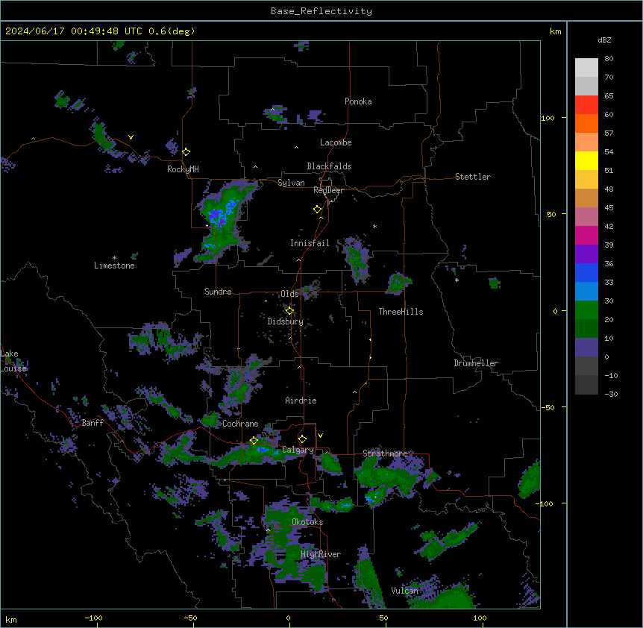Click the dusty pink 45-42 dBZ swatch
Image resolution: width=643 pixels, height=628 pixels.
pyautogui.click(x=586, y=217)
